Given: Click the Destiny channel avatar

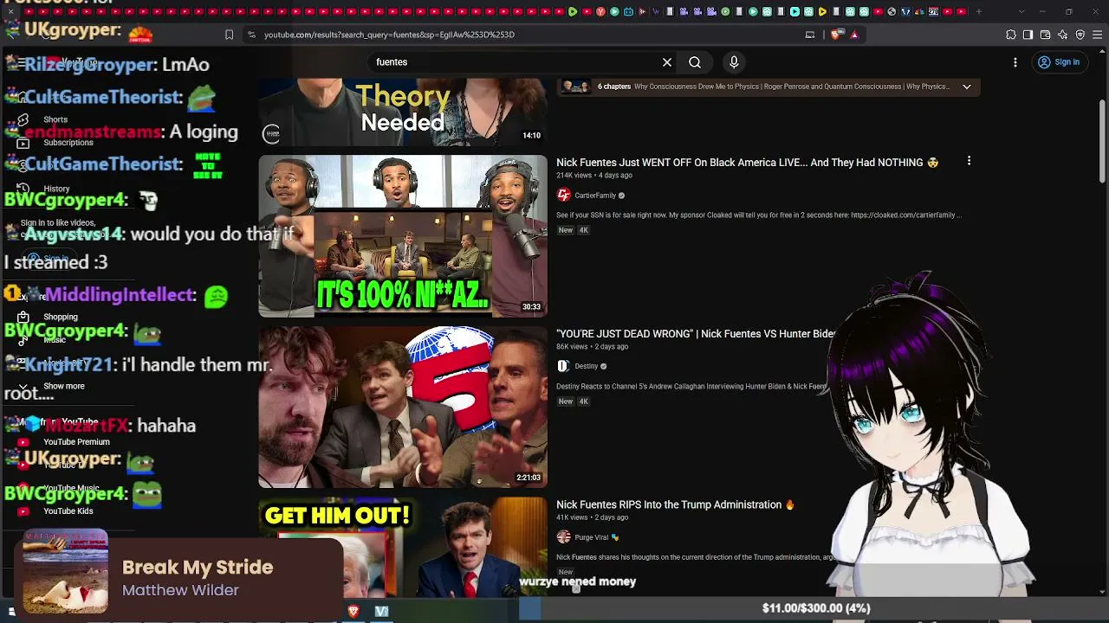Looking at the screenshot, I should (563, 366).
